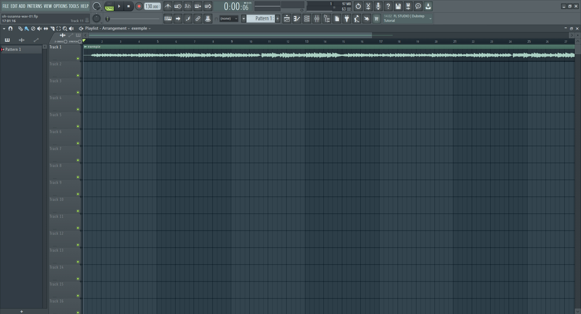Open Playlist options menu arrow
This screenshot has width=581, height=314.
4,28
